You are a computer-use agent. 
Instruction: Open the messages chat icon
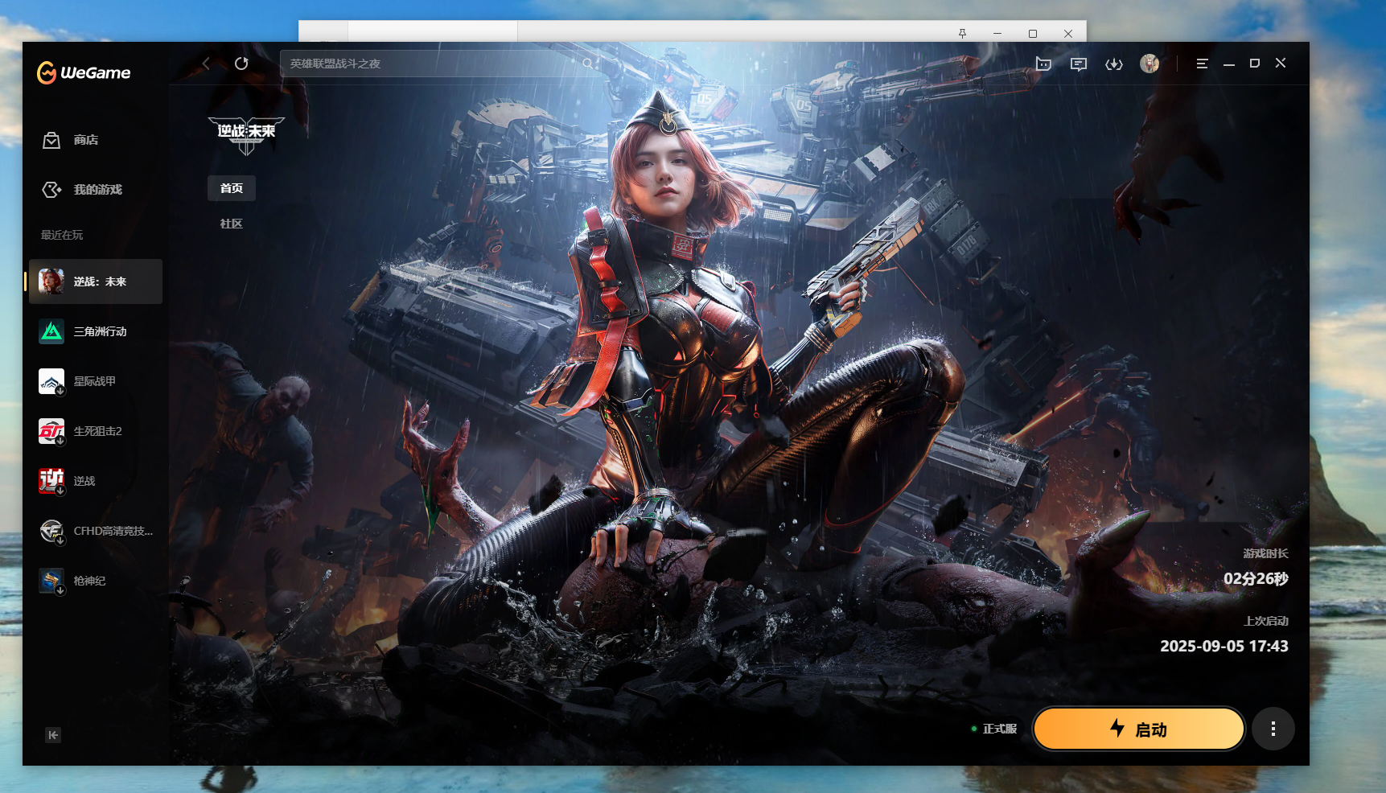tap(1079, 64)
